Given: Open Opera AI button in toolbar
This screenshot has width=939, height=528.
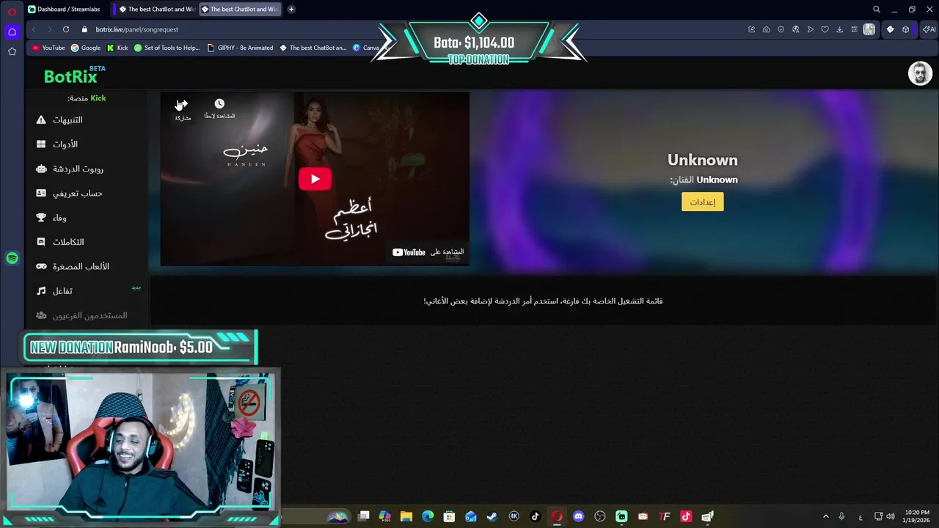Looking at the screenshot, I should [x=929, y=29].
